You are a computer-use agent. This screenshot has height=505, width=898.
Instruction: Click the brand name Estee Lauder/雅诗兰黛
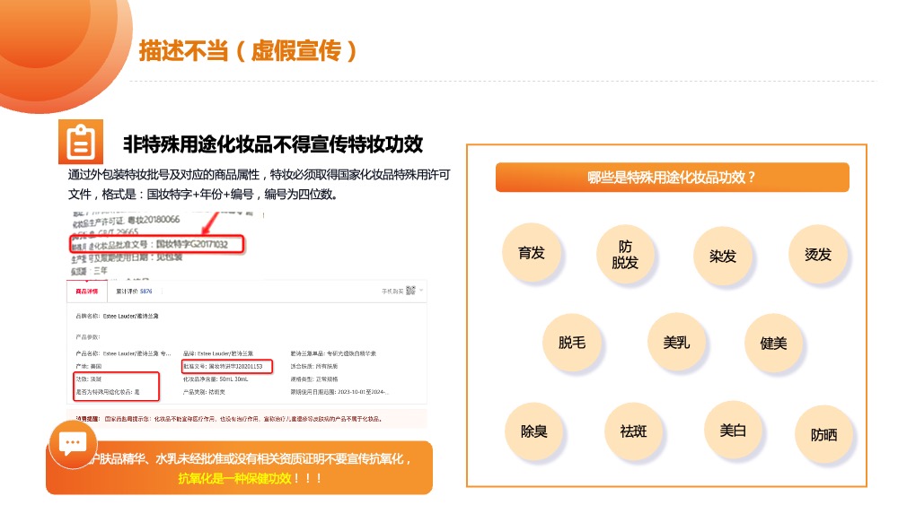130,316
